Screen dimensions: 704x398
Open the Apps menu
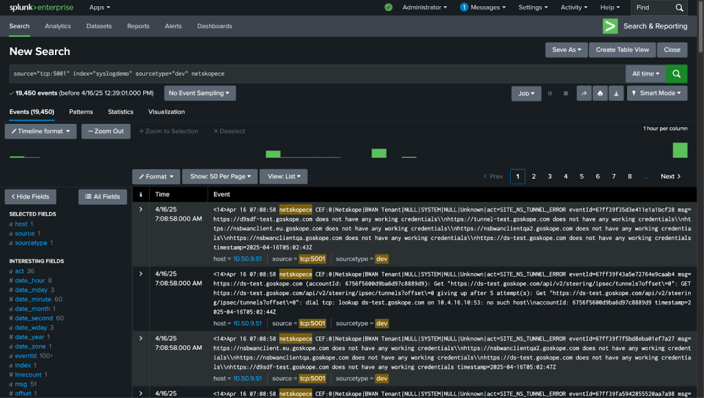tap(100, 8)
